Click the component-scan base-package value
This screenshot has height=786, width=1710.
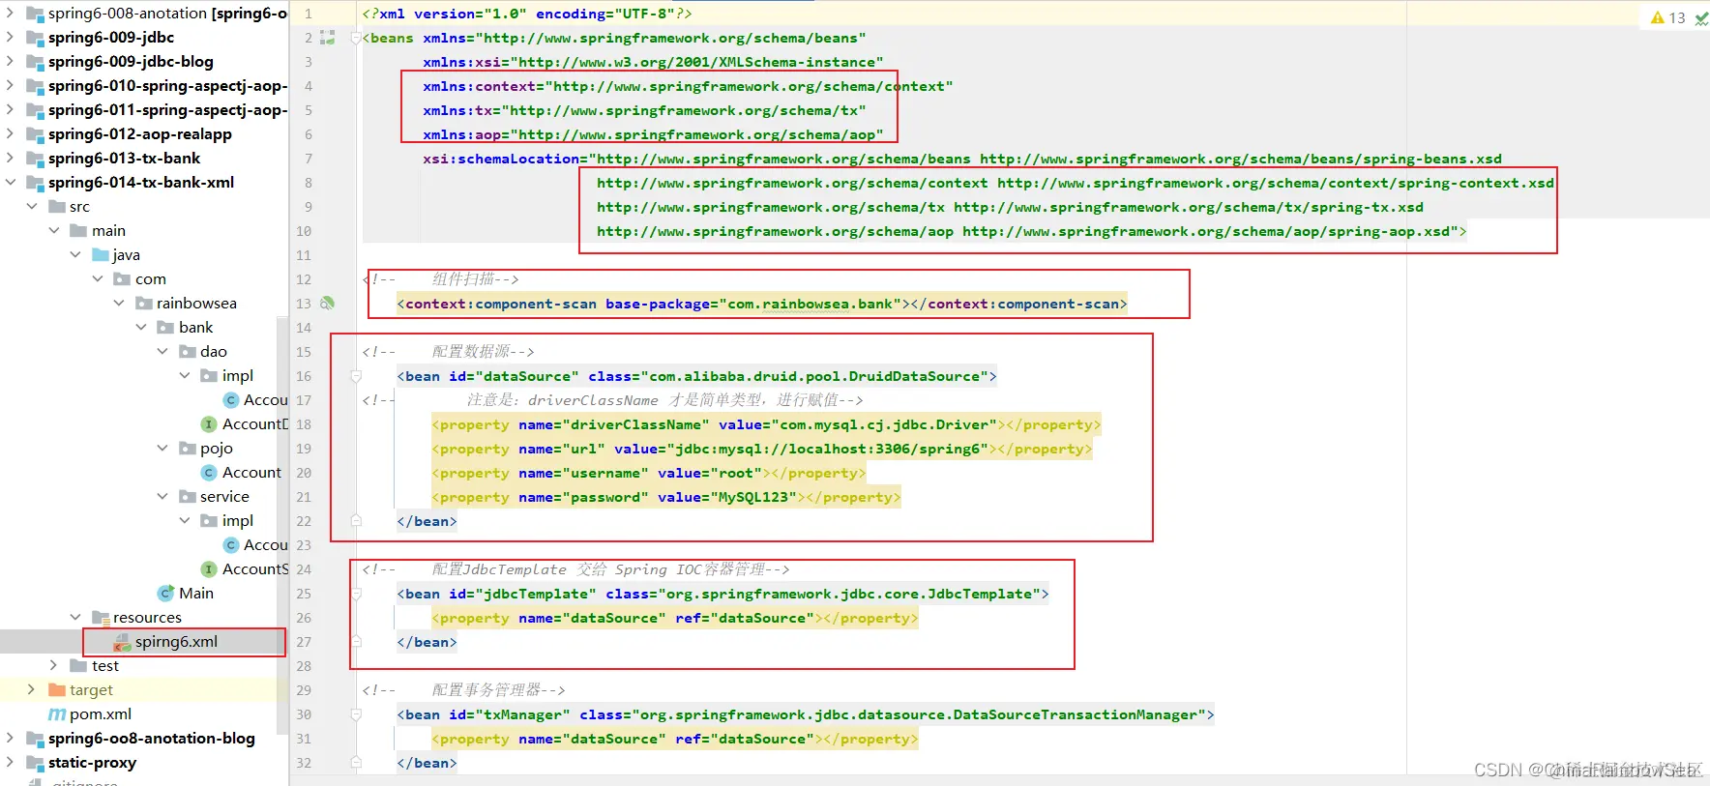(810, 304)
